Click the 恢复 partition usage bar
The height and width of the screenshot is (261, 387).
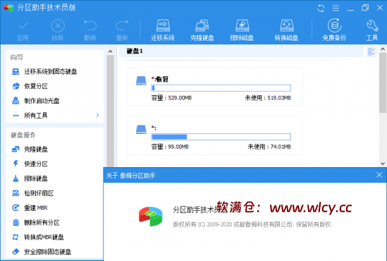221,88
